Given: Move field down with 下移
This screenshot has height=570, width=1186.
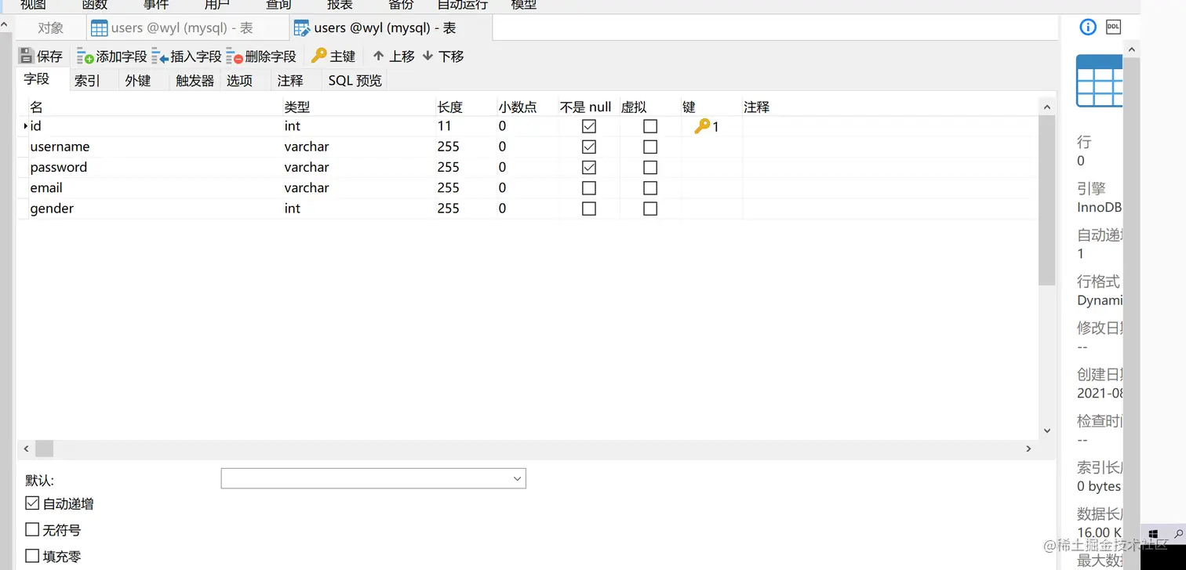Looking at the screenshot, I should 443,56.
